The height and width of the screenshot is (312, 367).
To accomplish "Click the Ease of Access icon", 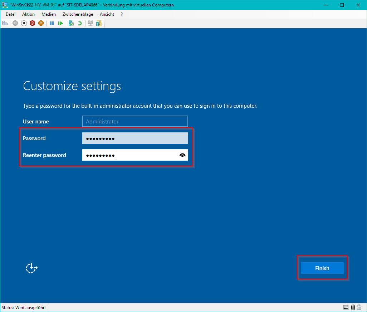I will point(31,268).
